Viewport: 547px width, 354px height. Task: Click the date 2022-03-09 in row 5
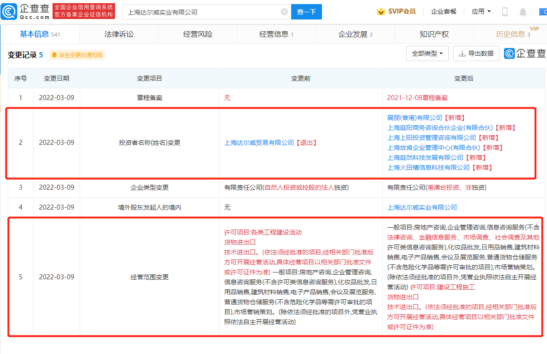tap(57, 277)
